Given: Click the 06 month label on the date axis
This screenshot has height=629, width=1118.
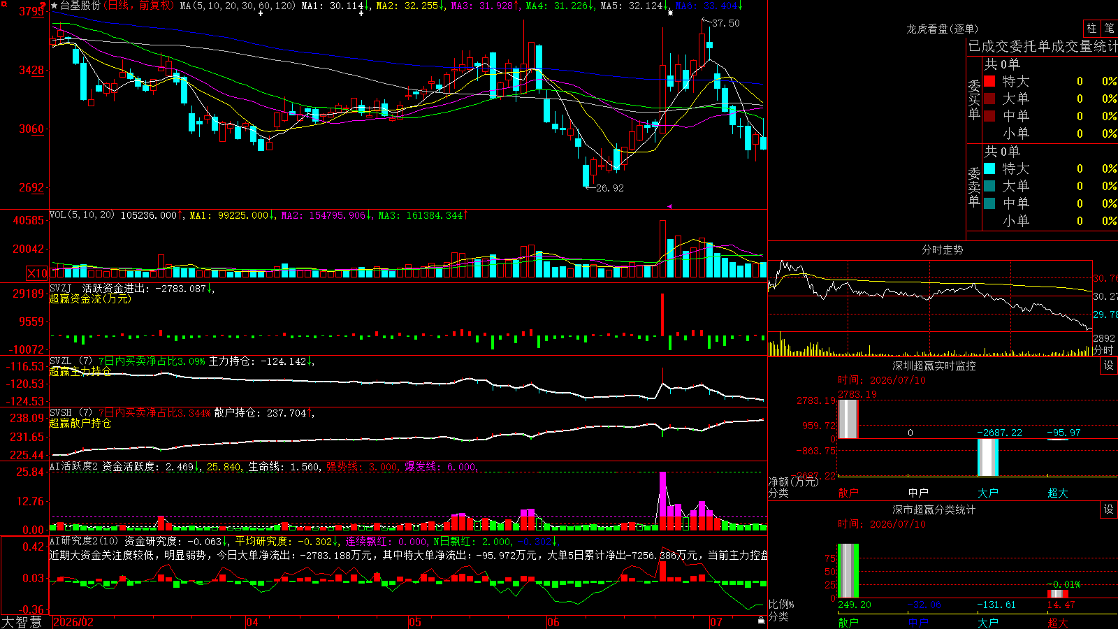Looking at the screenshot, I should 553,622.
